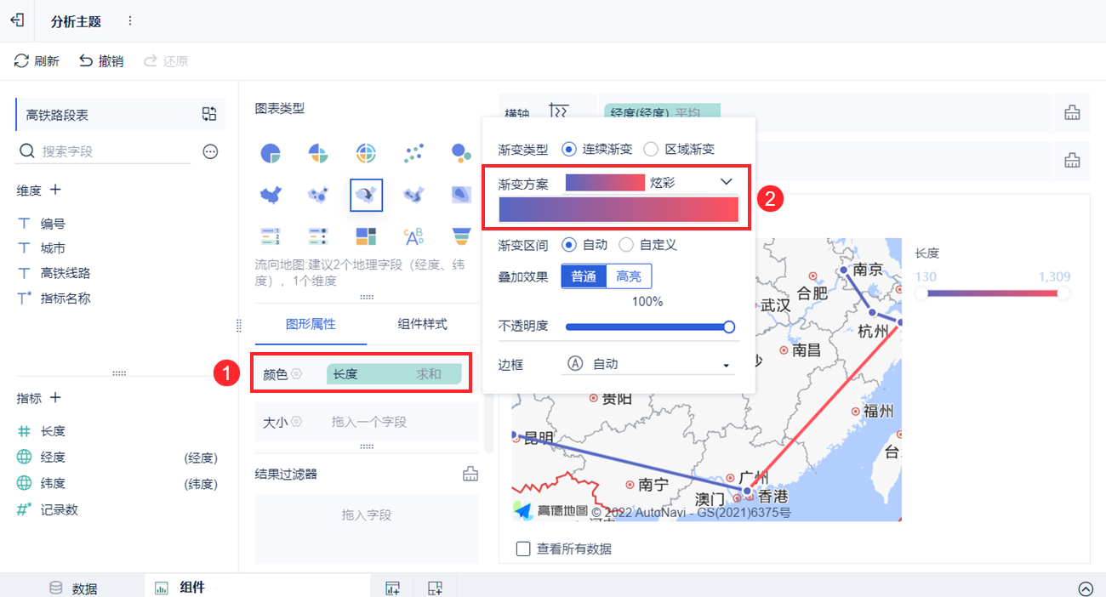Click the exit back icon beside 分析主题

(x=17, y=20)
